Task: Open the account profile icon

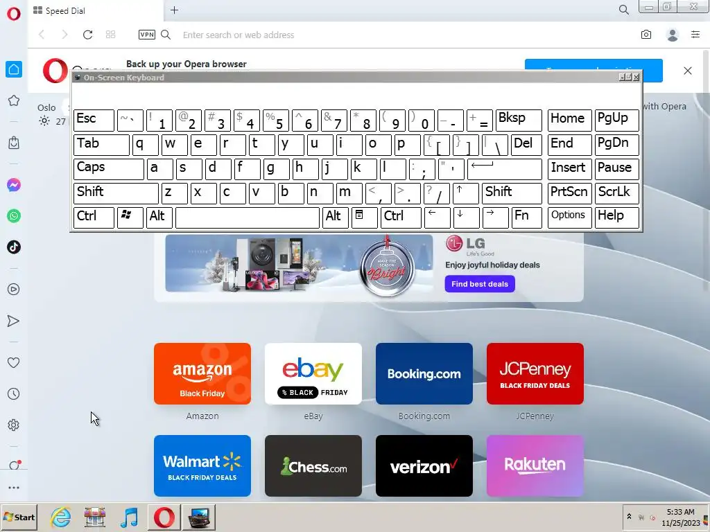Action: [x=673, y=35]
